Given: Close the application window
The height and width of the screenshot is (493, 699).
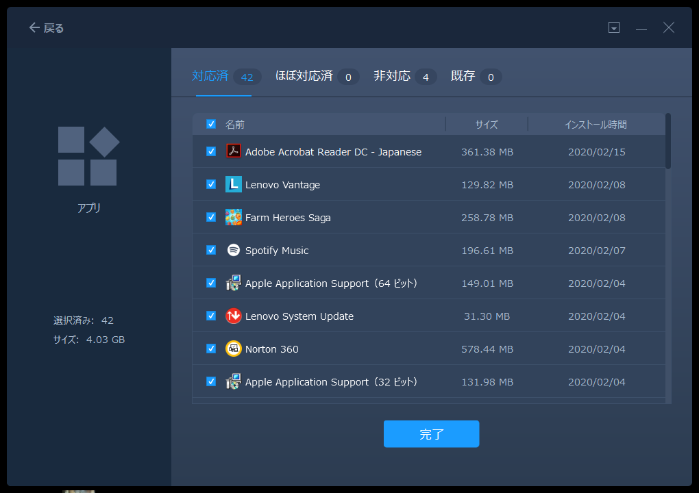Looking at the screenshot, I should coord(669,27).
